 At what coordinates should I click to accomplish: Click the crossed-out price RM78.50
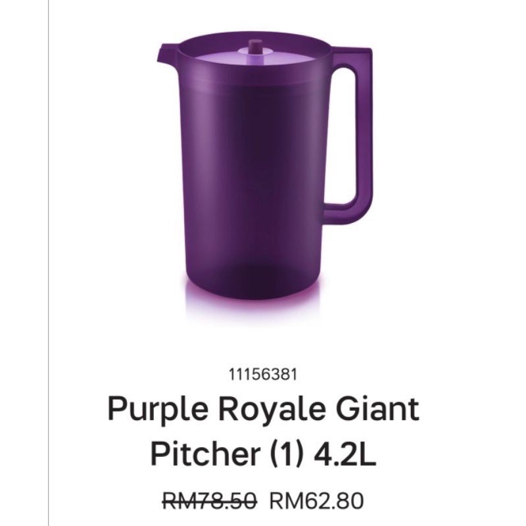210,501
